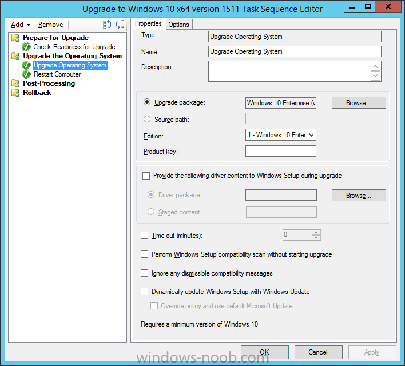The height and width of the screenshot is (366, 405).
Task: Close the Task Sequence Editor window
Action: pos(388,6)
